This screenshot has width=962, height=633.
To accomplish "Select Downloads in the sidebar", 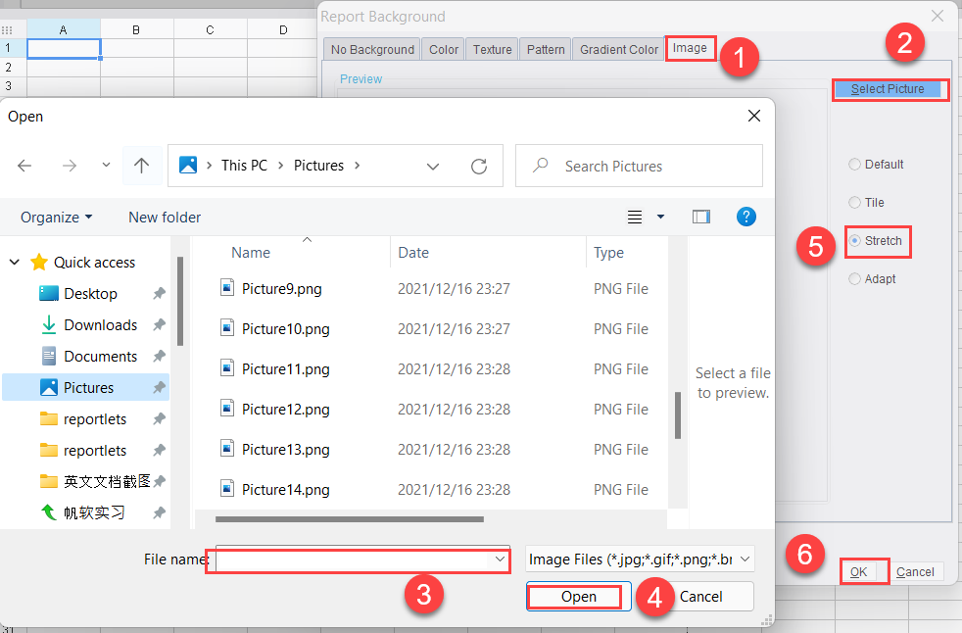I will click(98, 324).
